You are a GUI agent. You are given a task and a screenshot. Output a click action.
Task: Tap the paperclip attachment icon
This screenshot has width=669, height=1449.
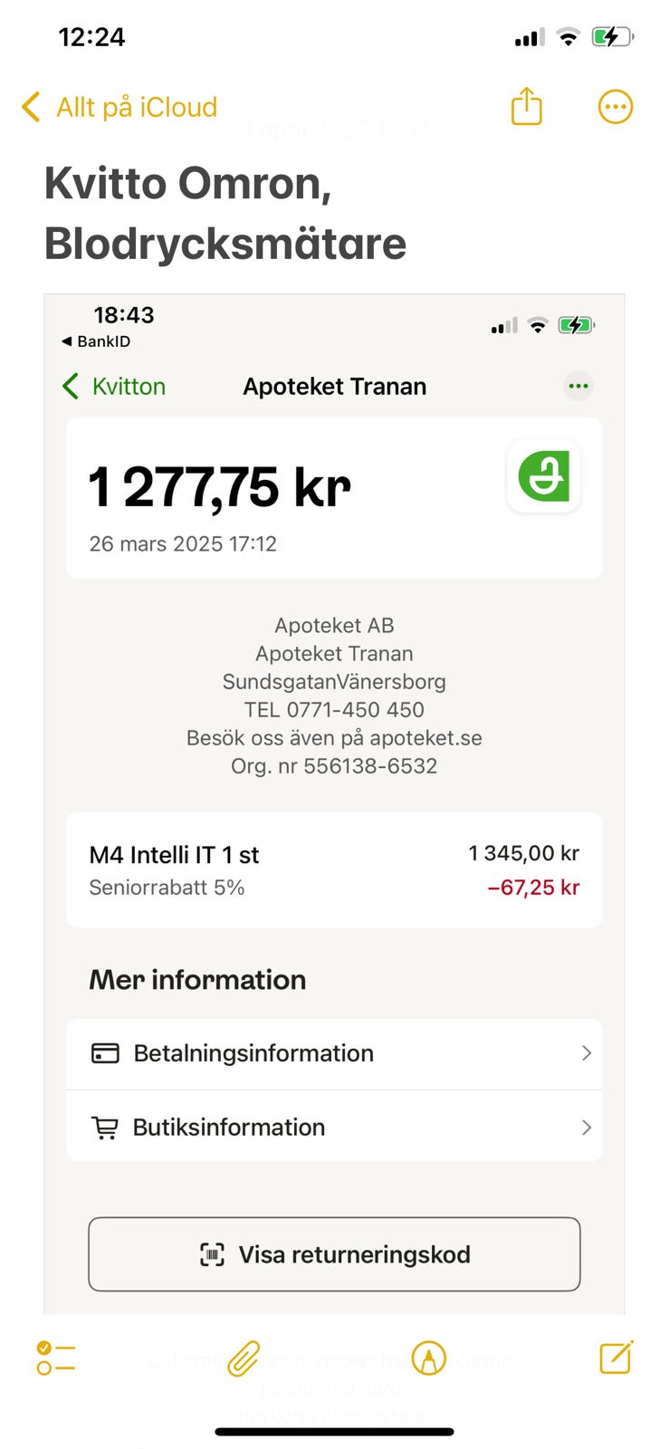pos(243,1358)
